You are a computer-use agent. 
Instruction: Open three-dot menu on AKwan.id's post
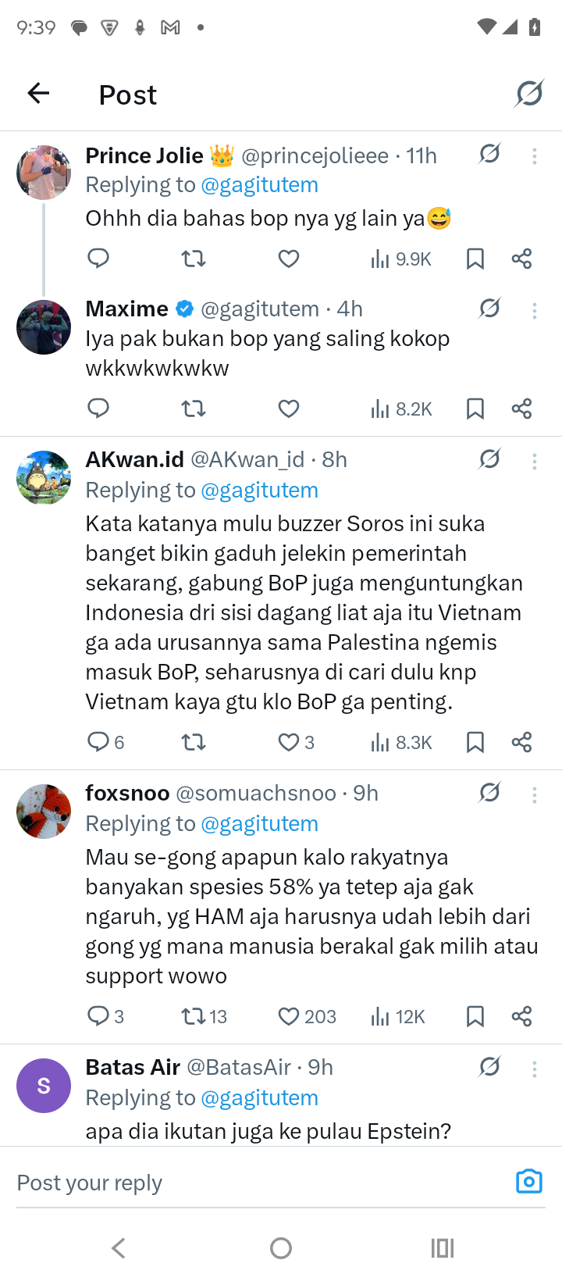click(535, 461)
